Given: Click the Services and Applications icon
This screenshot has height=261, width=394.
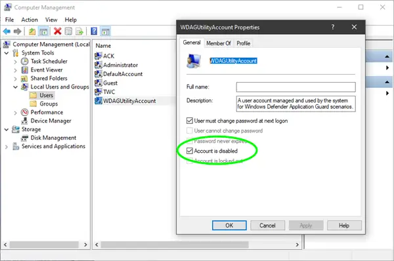Looking at the screenshot, I should (x=16, y=146).
